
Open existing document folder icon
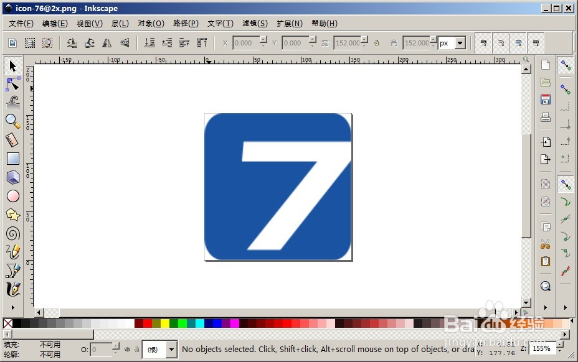click(x=546, y=82)
